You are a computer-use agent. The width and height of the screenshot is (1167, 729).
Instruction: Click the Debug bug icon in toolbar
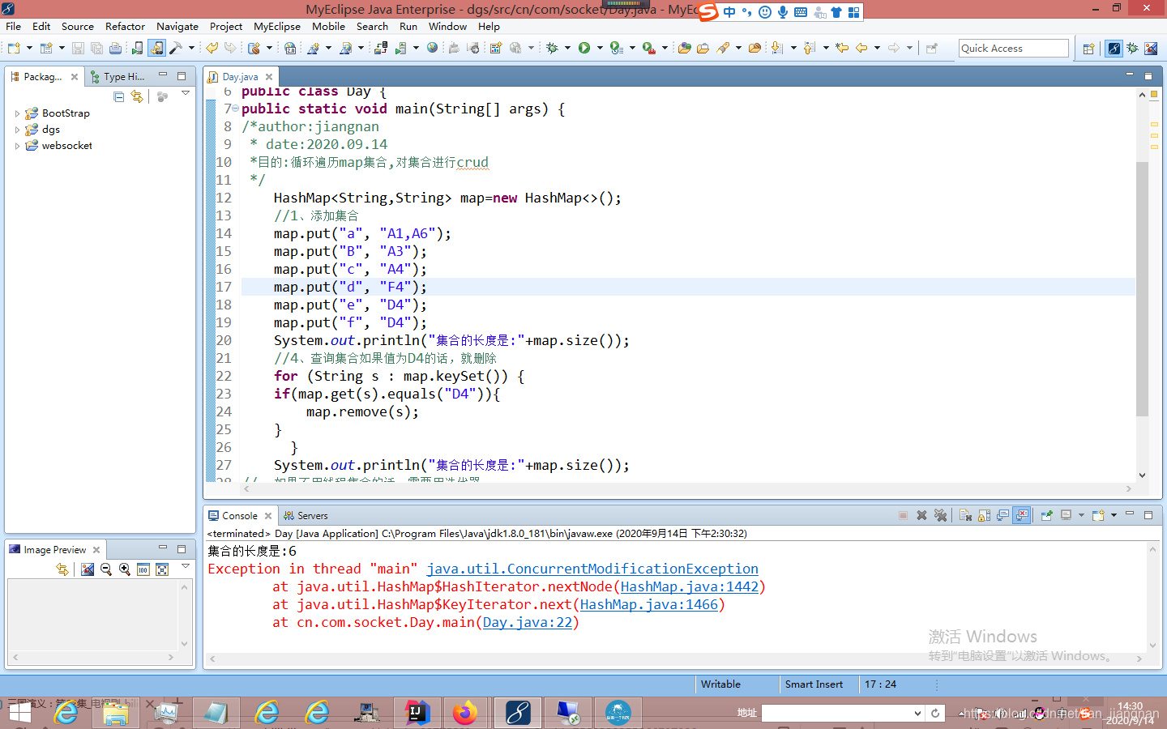[553, 49]
